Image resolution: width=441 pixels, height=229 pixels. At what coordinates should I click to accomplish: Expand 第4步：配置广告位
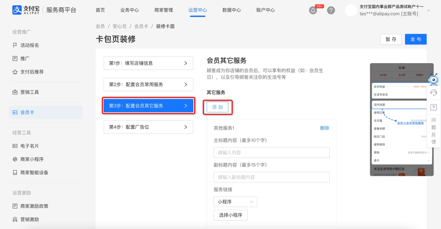(148, 127)
